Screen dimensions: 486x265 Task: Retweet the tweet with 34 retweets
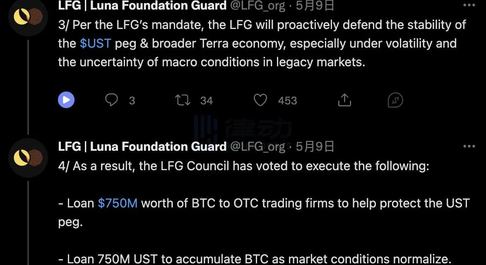pos(183,100)
